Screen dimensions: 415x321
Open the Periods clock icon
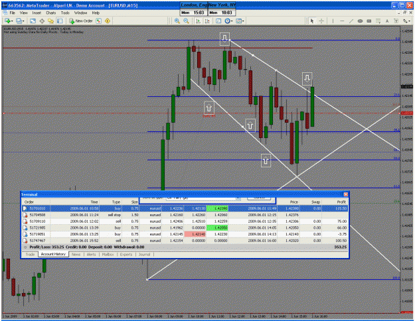pyautogui.click(x=227, y=21)
